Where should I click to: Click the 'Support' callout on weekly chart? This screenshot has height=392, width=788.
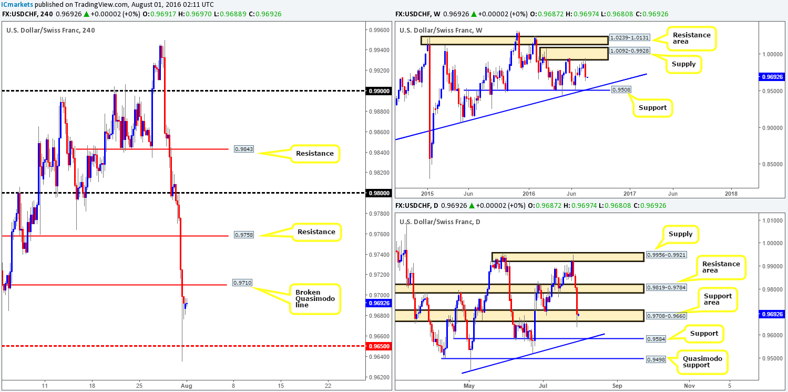tap(653, 108)
